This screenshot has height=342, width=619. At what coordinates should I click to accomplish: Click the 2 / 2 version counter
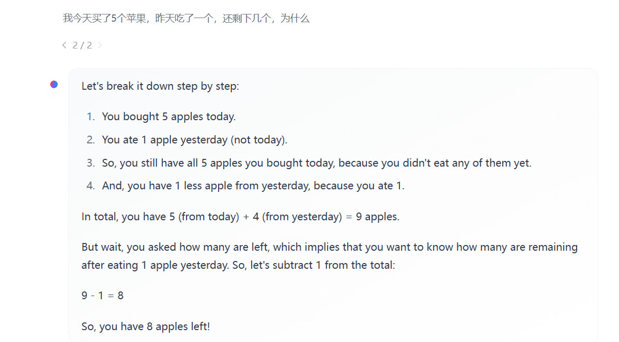tap(82, 45)
